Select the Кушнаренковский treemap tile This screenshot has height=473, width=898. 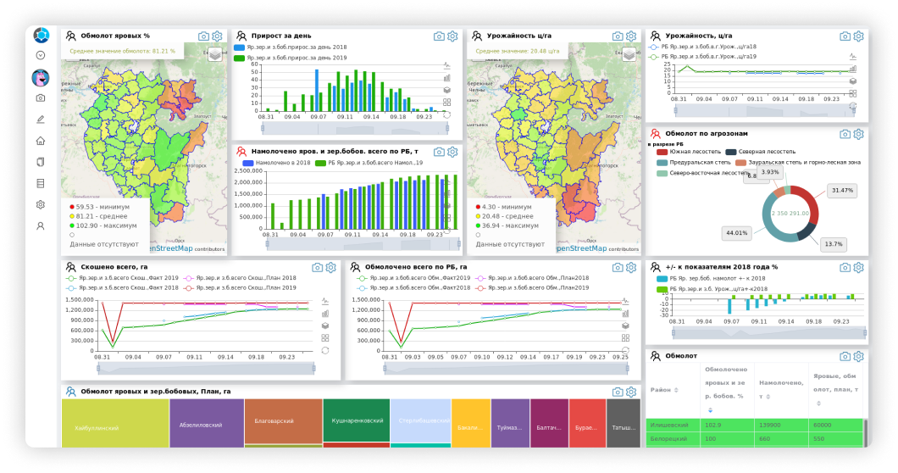pos(357,420)
